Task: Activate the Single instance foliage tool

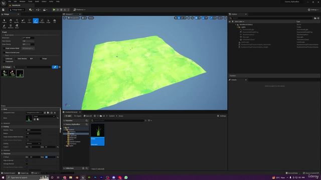Action: 48,21
